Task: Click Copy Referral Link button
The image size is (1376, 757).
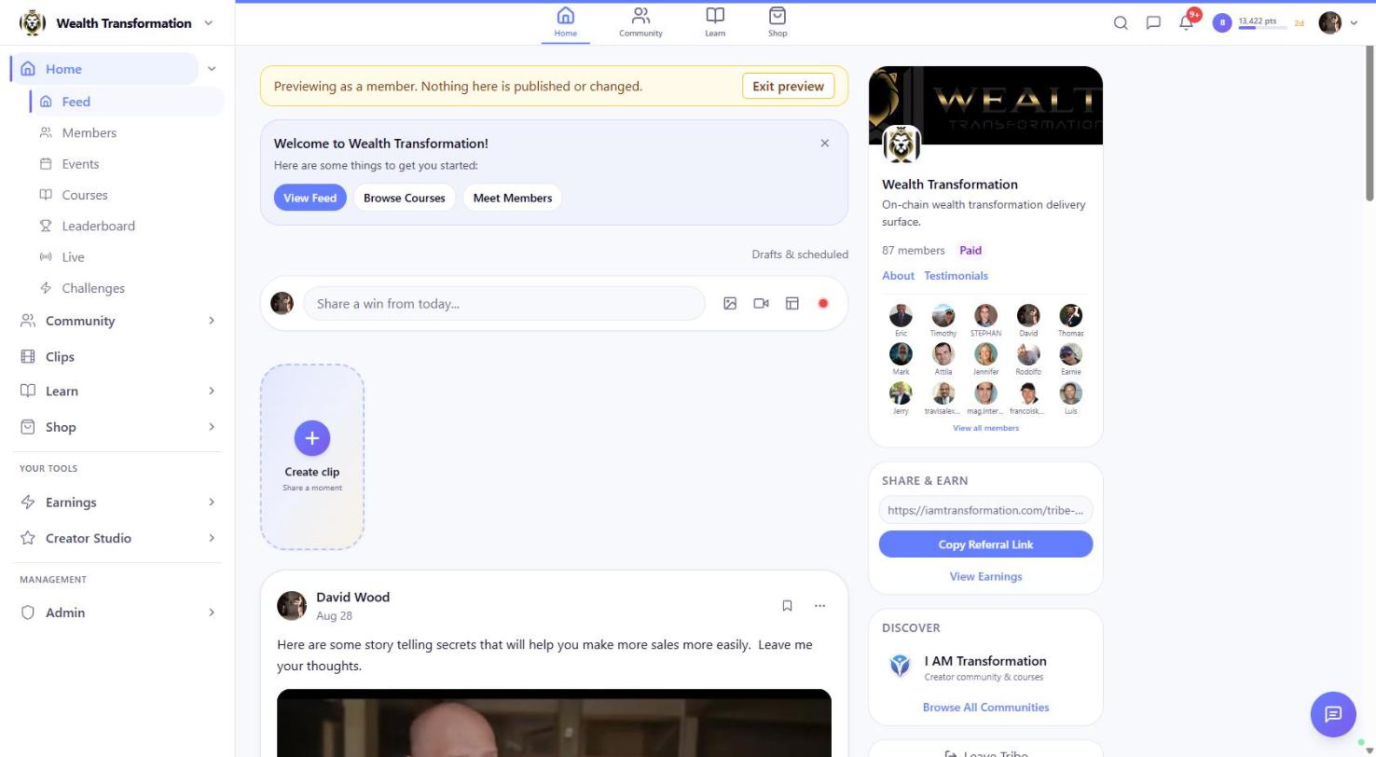Action: (x=985, y=544)
